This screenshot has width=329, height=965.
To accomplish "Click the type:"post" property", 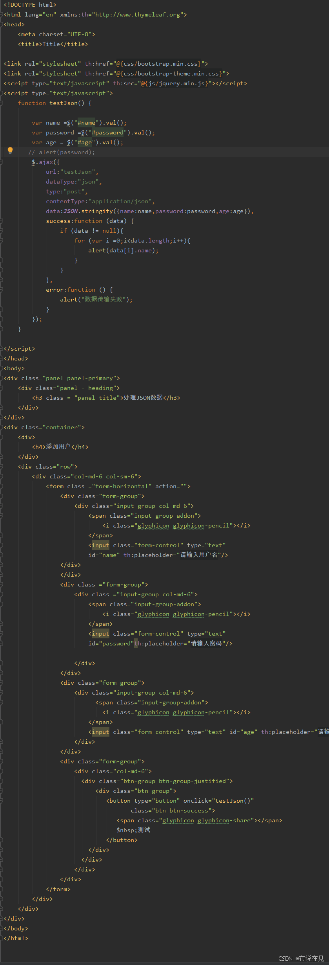I will pos(67,191).
